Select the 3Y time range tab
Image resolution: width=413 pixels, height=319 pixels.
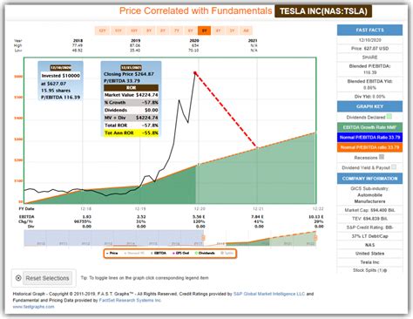tap(232, 31)
